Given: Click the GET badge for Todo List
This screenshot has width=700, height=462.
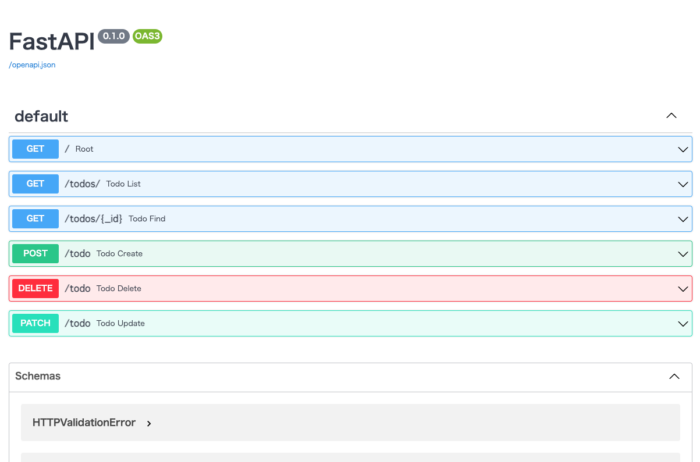Looking at the screenshot, I should coord(35,184).
